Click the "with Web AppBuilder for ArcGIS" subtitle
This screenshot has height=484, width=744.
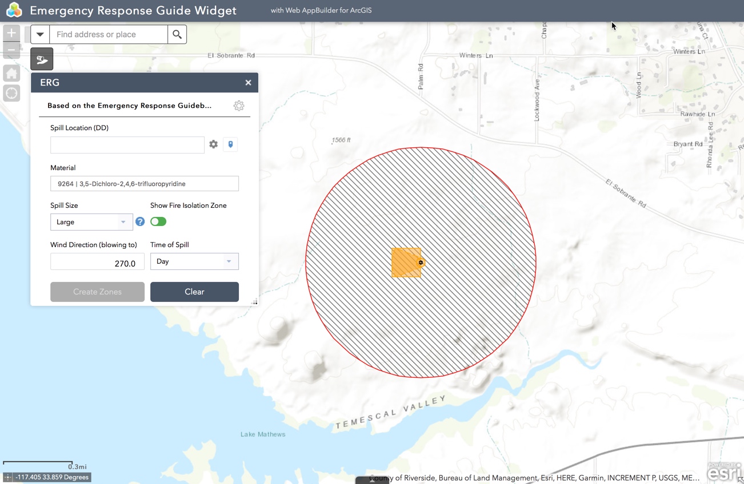(x=321, y=10)
